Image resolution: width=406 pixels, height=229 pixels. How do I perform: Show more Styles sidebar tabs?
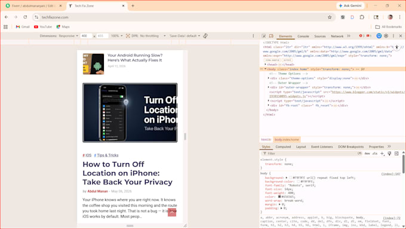tap(389, 146)
